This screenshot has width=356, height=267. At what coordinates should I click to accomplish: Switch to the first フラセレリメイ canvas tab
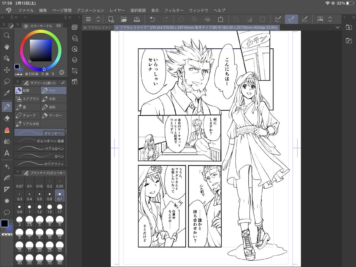[x=98, y=27]
